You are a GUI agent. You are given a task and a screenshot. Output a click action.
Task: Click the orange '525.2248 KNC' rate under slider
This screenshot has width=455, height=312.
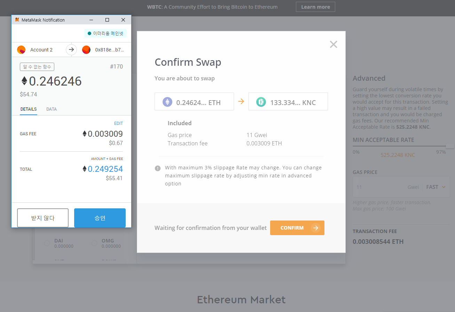point(398,155)
